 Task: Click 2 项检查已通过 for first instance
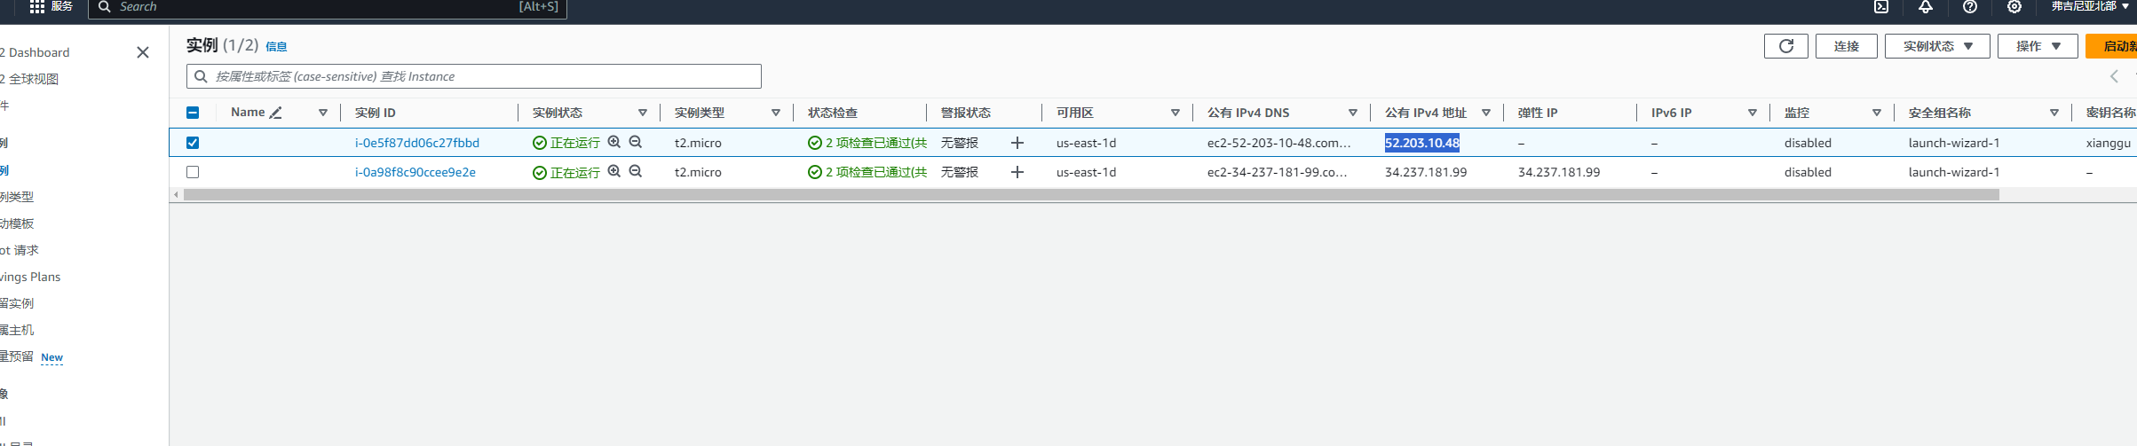tap(867, 143)
